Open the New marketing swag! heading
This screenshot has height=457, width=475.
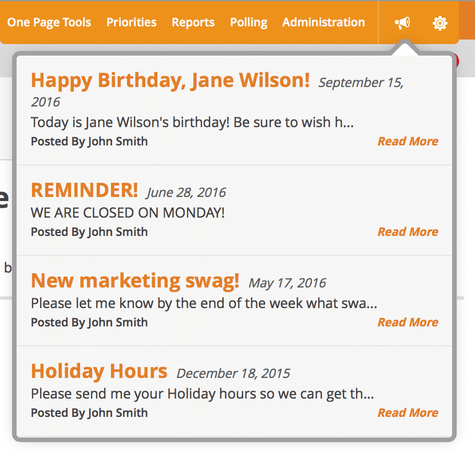click(x=135, y=281)
